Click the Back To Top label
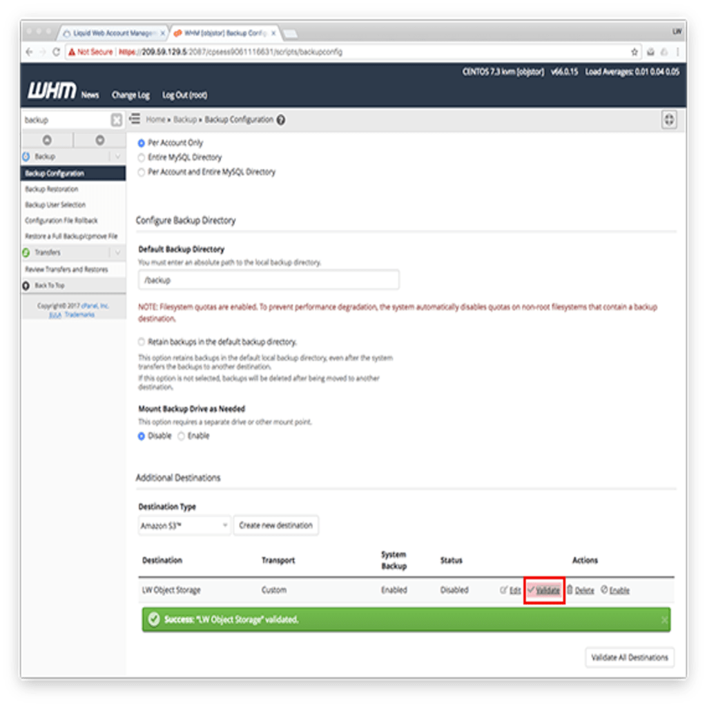The image size is (707, 707). click(x=50, y=285)
